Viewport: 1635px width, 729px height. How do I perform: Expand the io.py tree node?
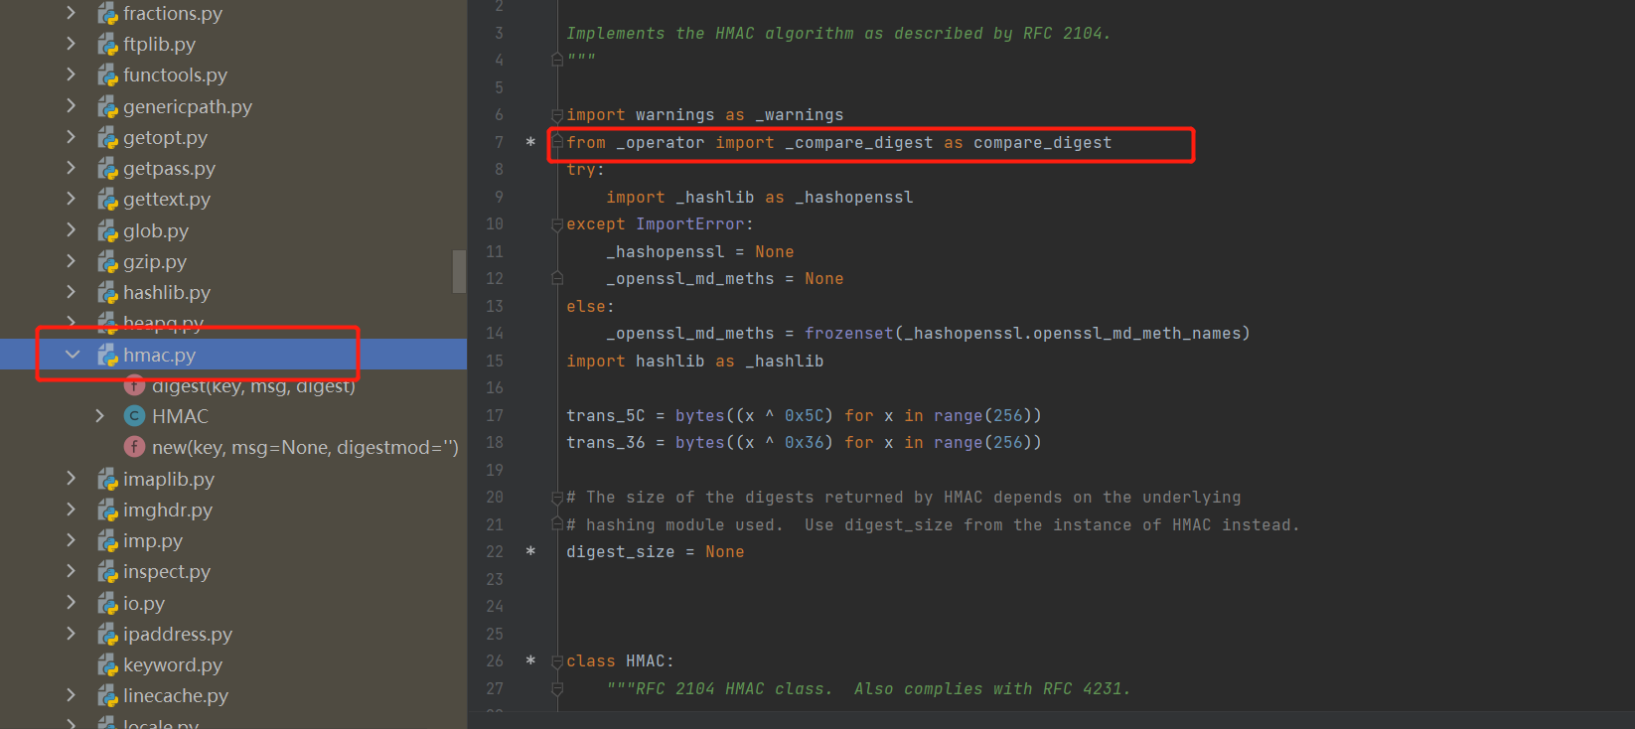[x=71, y=603]
